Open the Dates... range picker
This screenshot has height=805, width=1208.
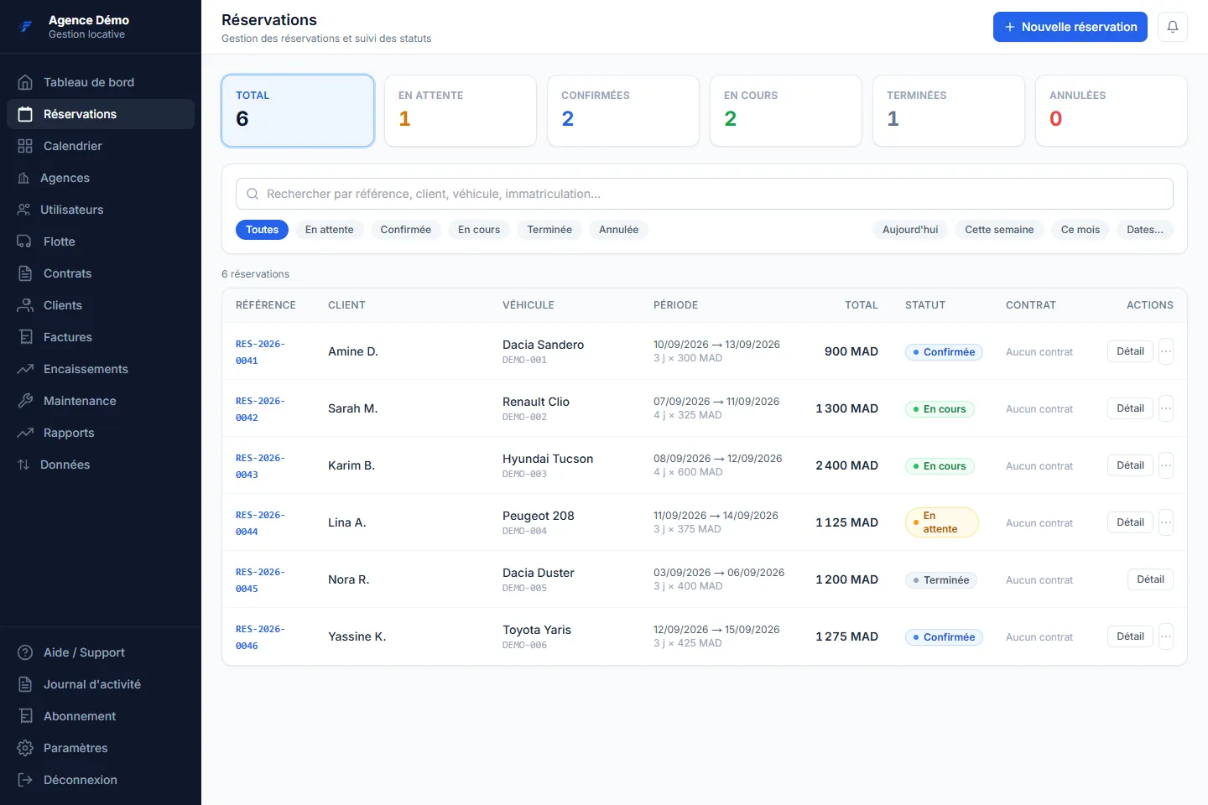coord(1144,230)
